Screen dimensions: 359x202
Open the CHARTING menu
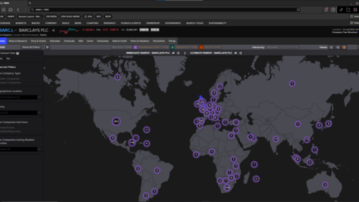pyautogui.click(x=92, y=22)
